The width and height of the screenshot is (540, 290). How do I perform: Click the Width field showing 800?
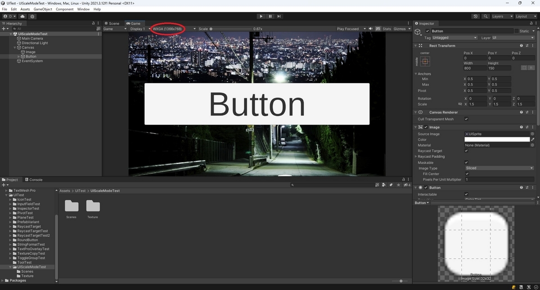475,68
